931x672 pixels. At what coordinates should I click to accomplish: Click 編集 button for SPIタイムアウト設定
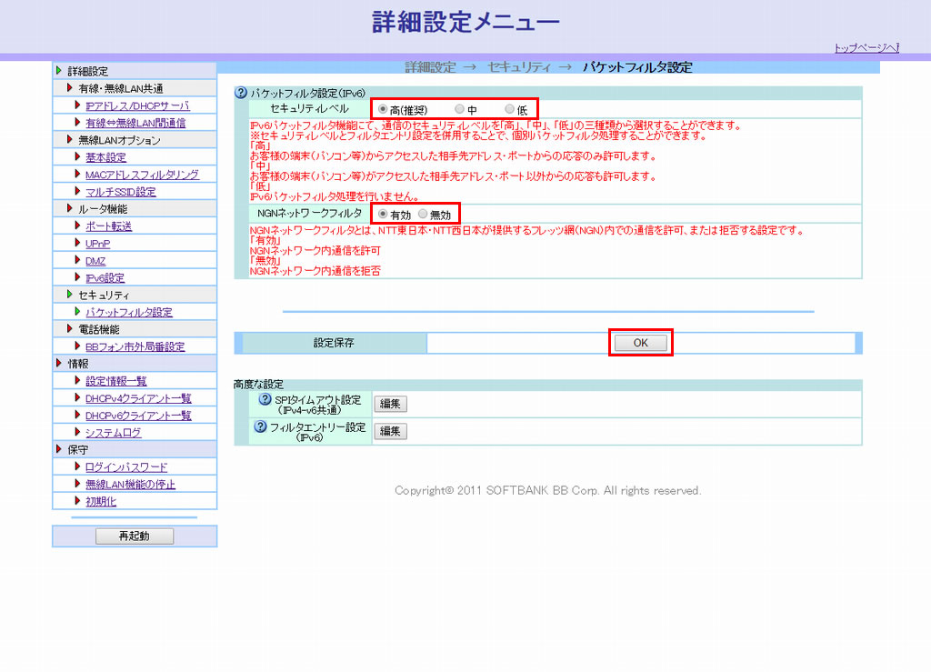(x=390, y=405)
